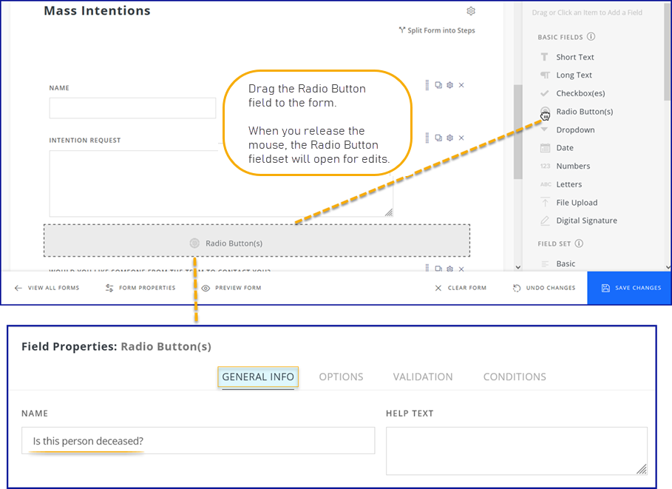Click the duplicate icon beside Intention Request
The image size is (672, 489).
(437, 138)
